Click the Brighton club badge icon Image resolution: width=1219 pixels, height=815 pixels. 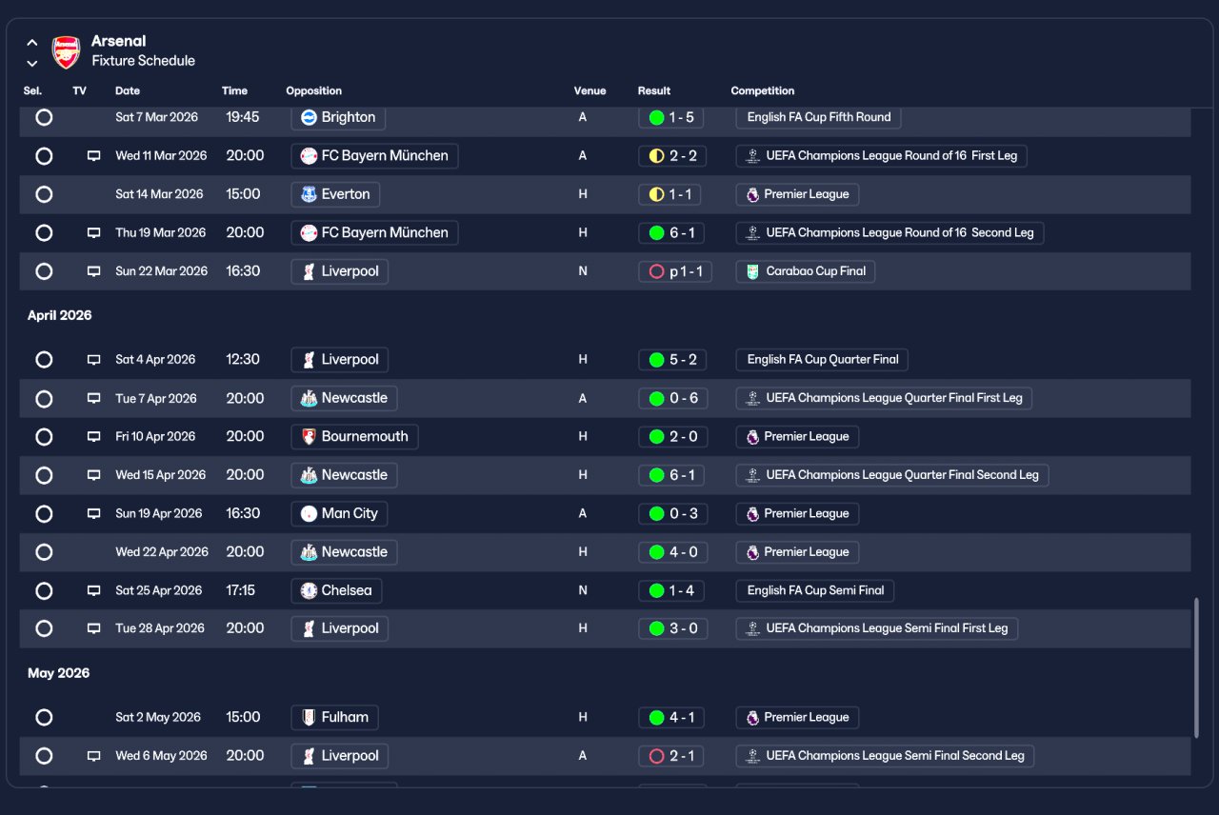pyautogui.click(x=309, y=117)
